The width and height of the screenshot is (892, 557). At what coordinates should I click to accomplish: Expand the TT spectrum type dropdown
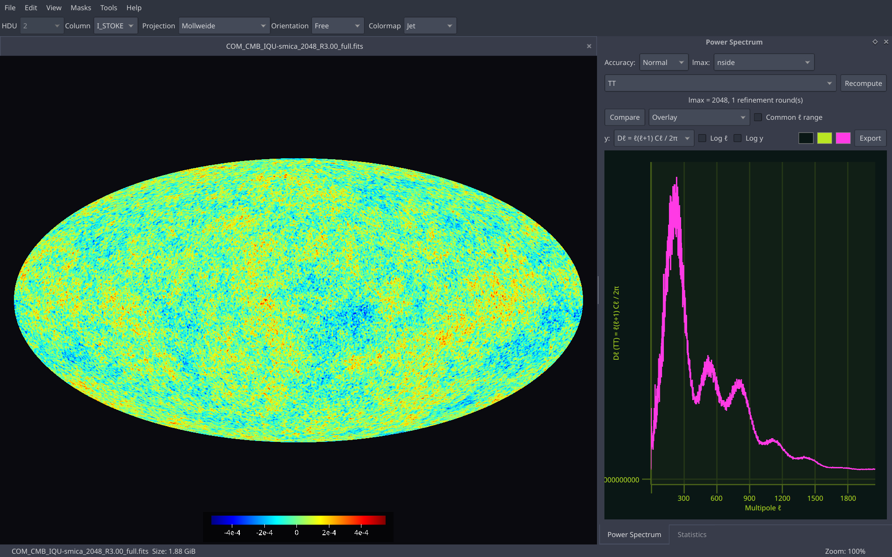pos(720,84)
